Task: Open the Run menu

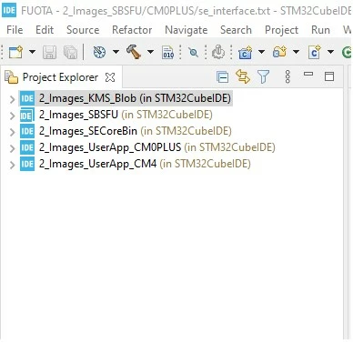Action: (320, 30)
